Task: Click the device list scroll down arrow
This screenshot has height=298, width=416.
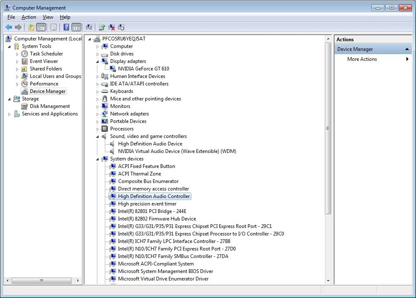Action: [328, 281]
